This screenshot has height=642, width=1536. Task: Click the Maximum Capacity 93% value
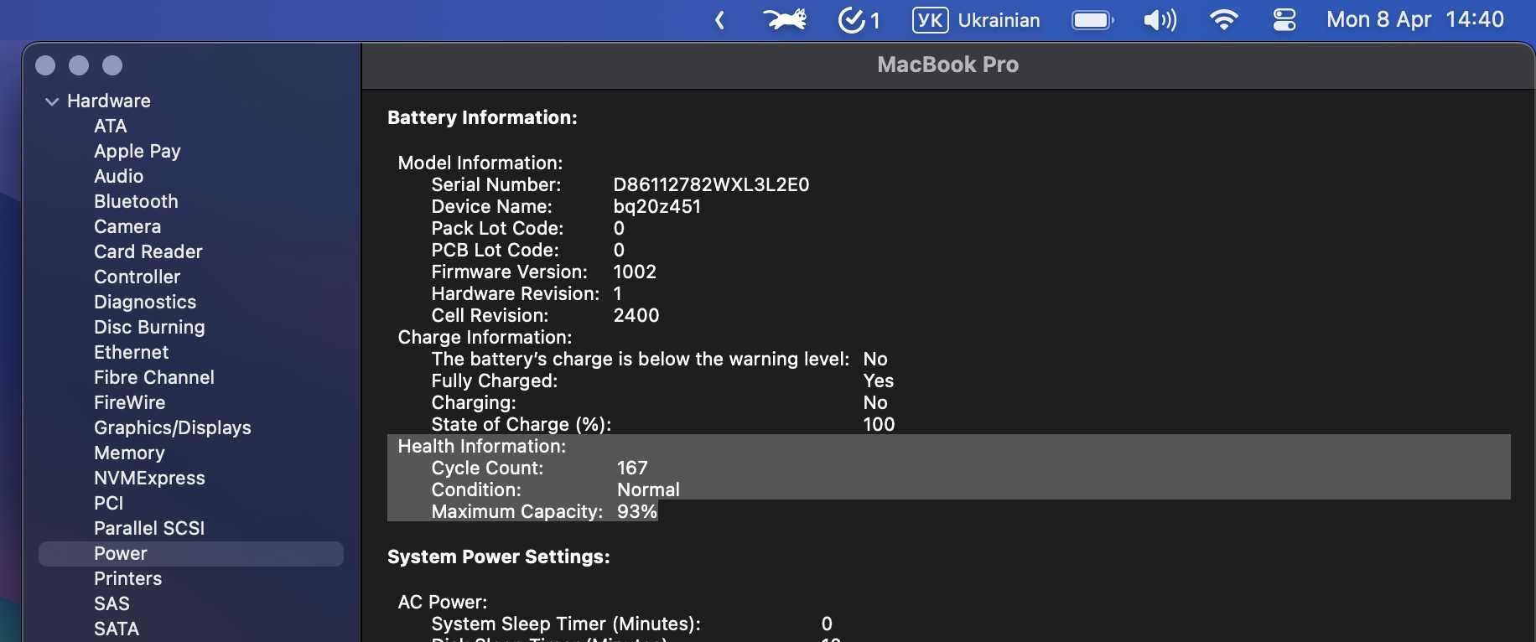(x=637, y=511)
